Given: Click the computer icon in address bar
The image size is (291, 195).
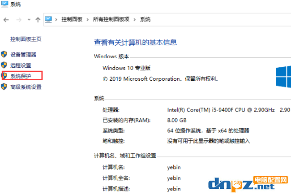Looking at the screenshot, I should coord(48,20).
